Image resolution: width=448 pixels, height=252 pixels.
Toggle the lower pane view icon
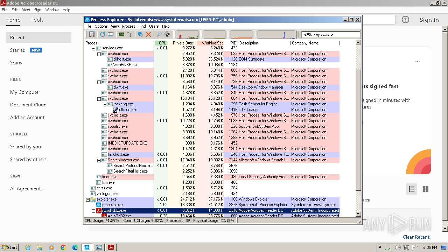point(111,34)
